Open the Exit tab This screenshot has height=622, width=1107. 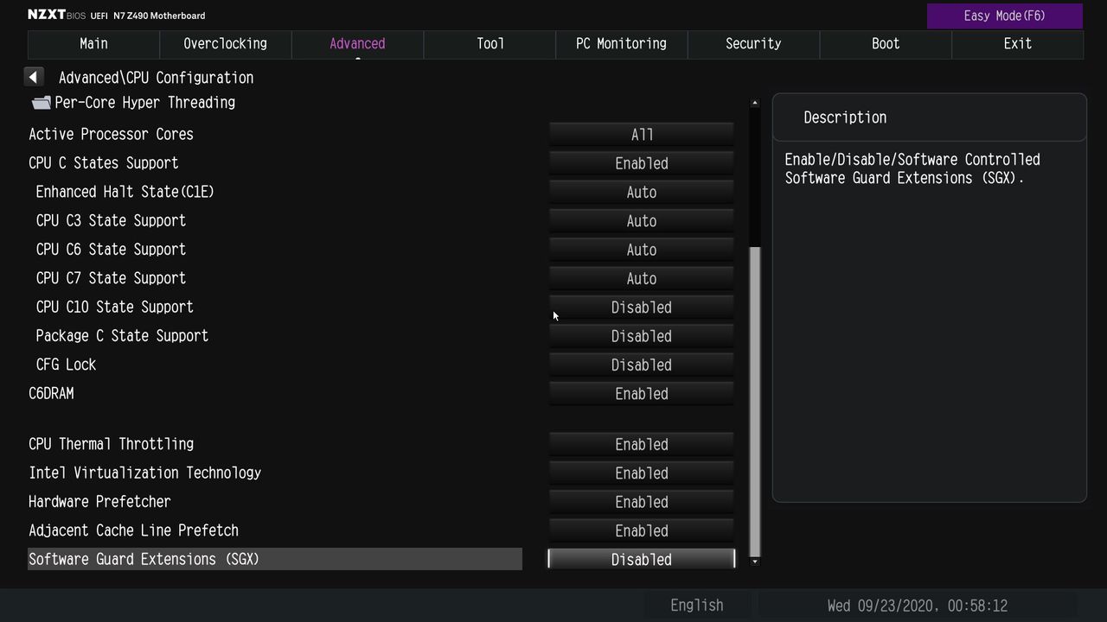(x=1017, y=44)
